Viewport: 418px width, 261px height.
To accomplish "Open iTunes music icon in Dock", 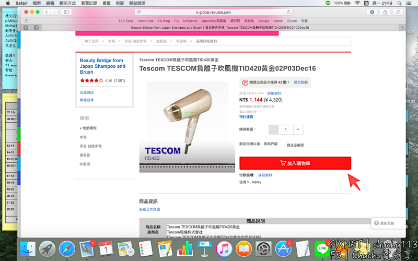I will coord(224,249).
